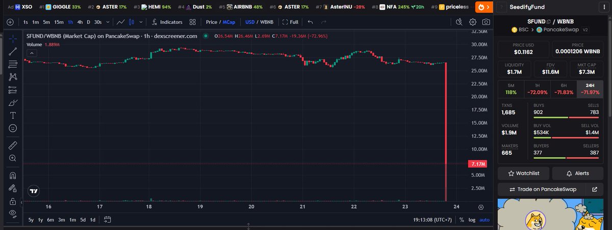Set interval to 1s

pyautogui.click(x=25, y=22)
